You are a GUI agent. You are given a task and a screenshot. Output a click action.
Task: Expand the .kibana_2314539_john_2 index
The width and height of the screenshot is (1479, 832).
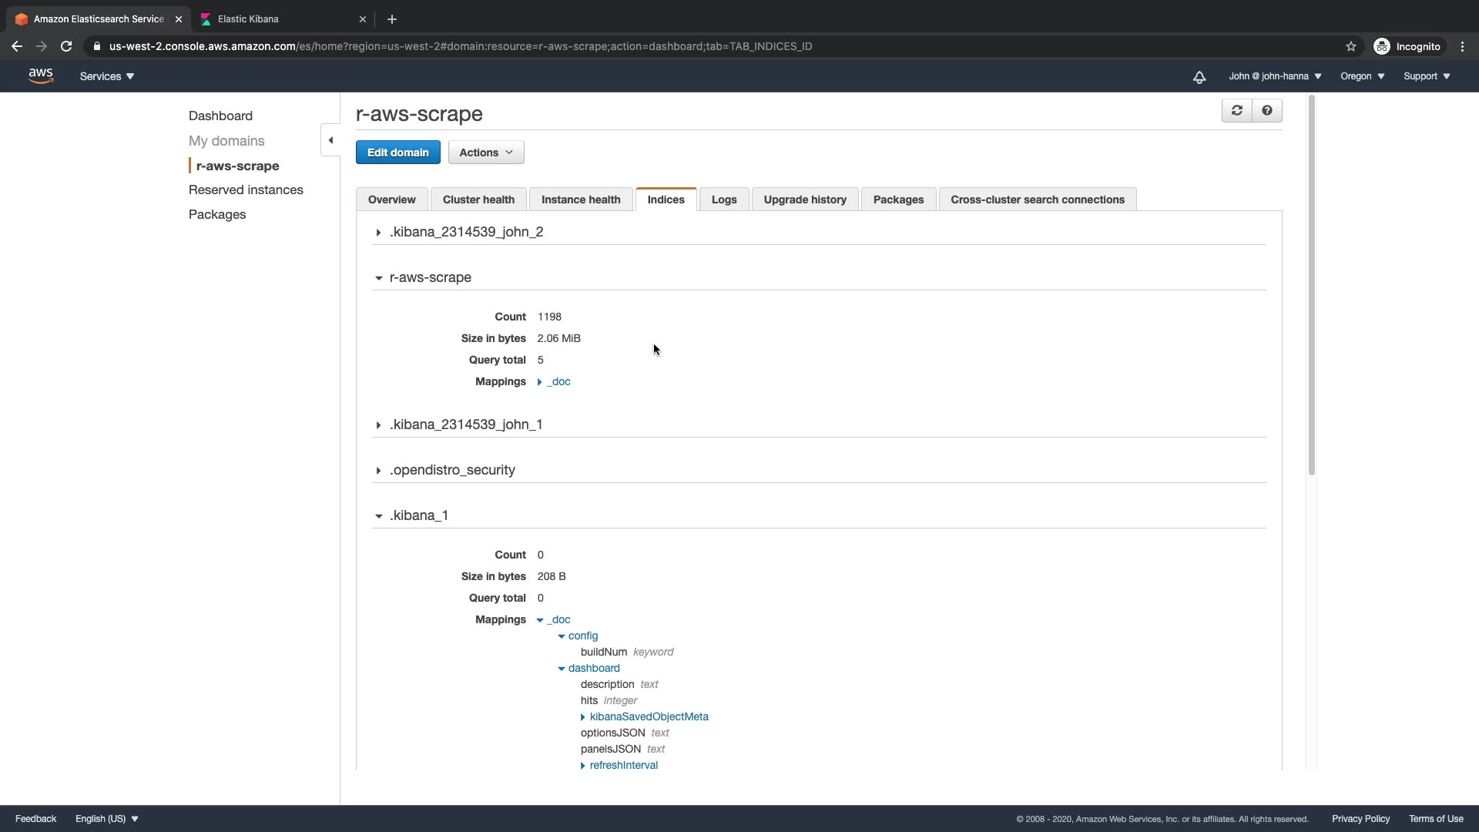378,233
